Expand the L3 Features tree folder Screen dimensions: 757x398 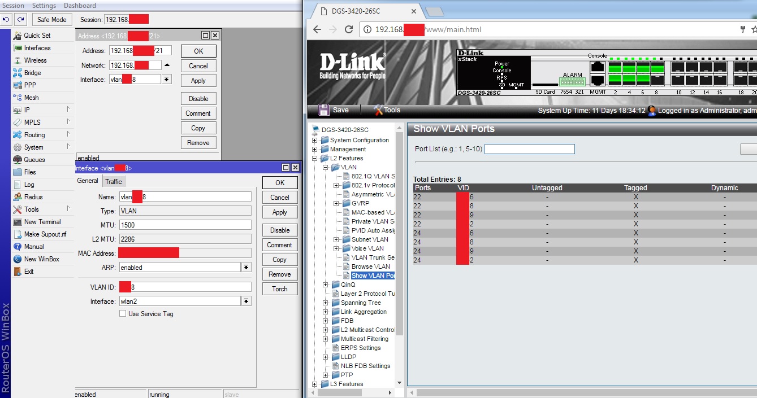click(315, 384)
